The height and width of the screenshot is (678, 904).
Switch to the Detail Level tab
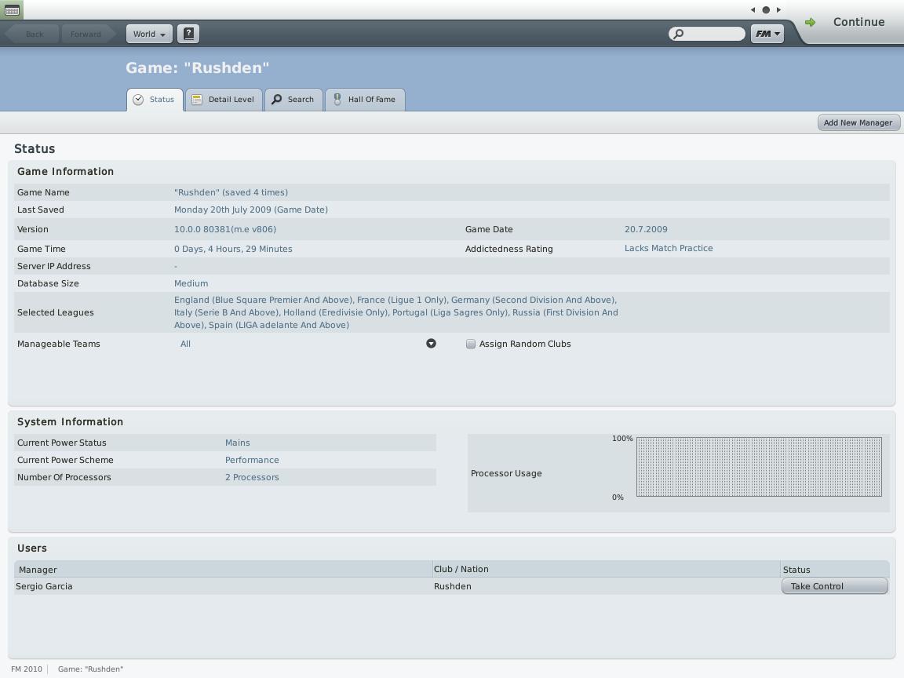point(224,100)
